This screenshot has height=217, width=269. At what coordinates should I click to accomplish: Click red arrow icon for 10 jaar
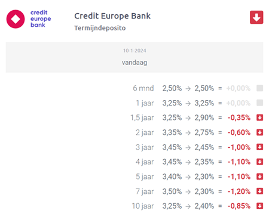[x=259, y=206]
